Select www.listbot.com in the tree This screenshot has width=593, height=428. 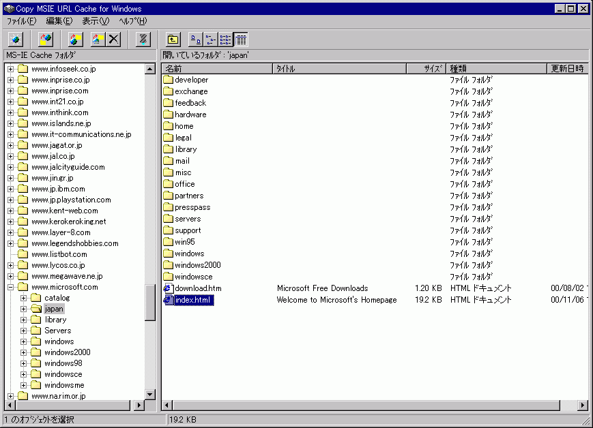tap(59, 254)
